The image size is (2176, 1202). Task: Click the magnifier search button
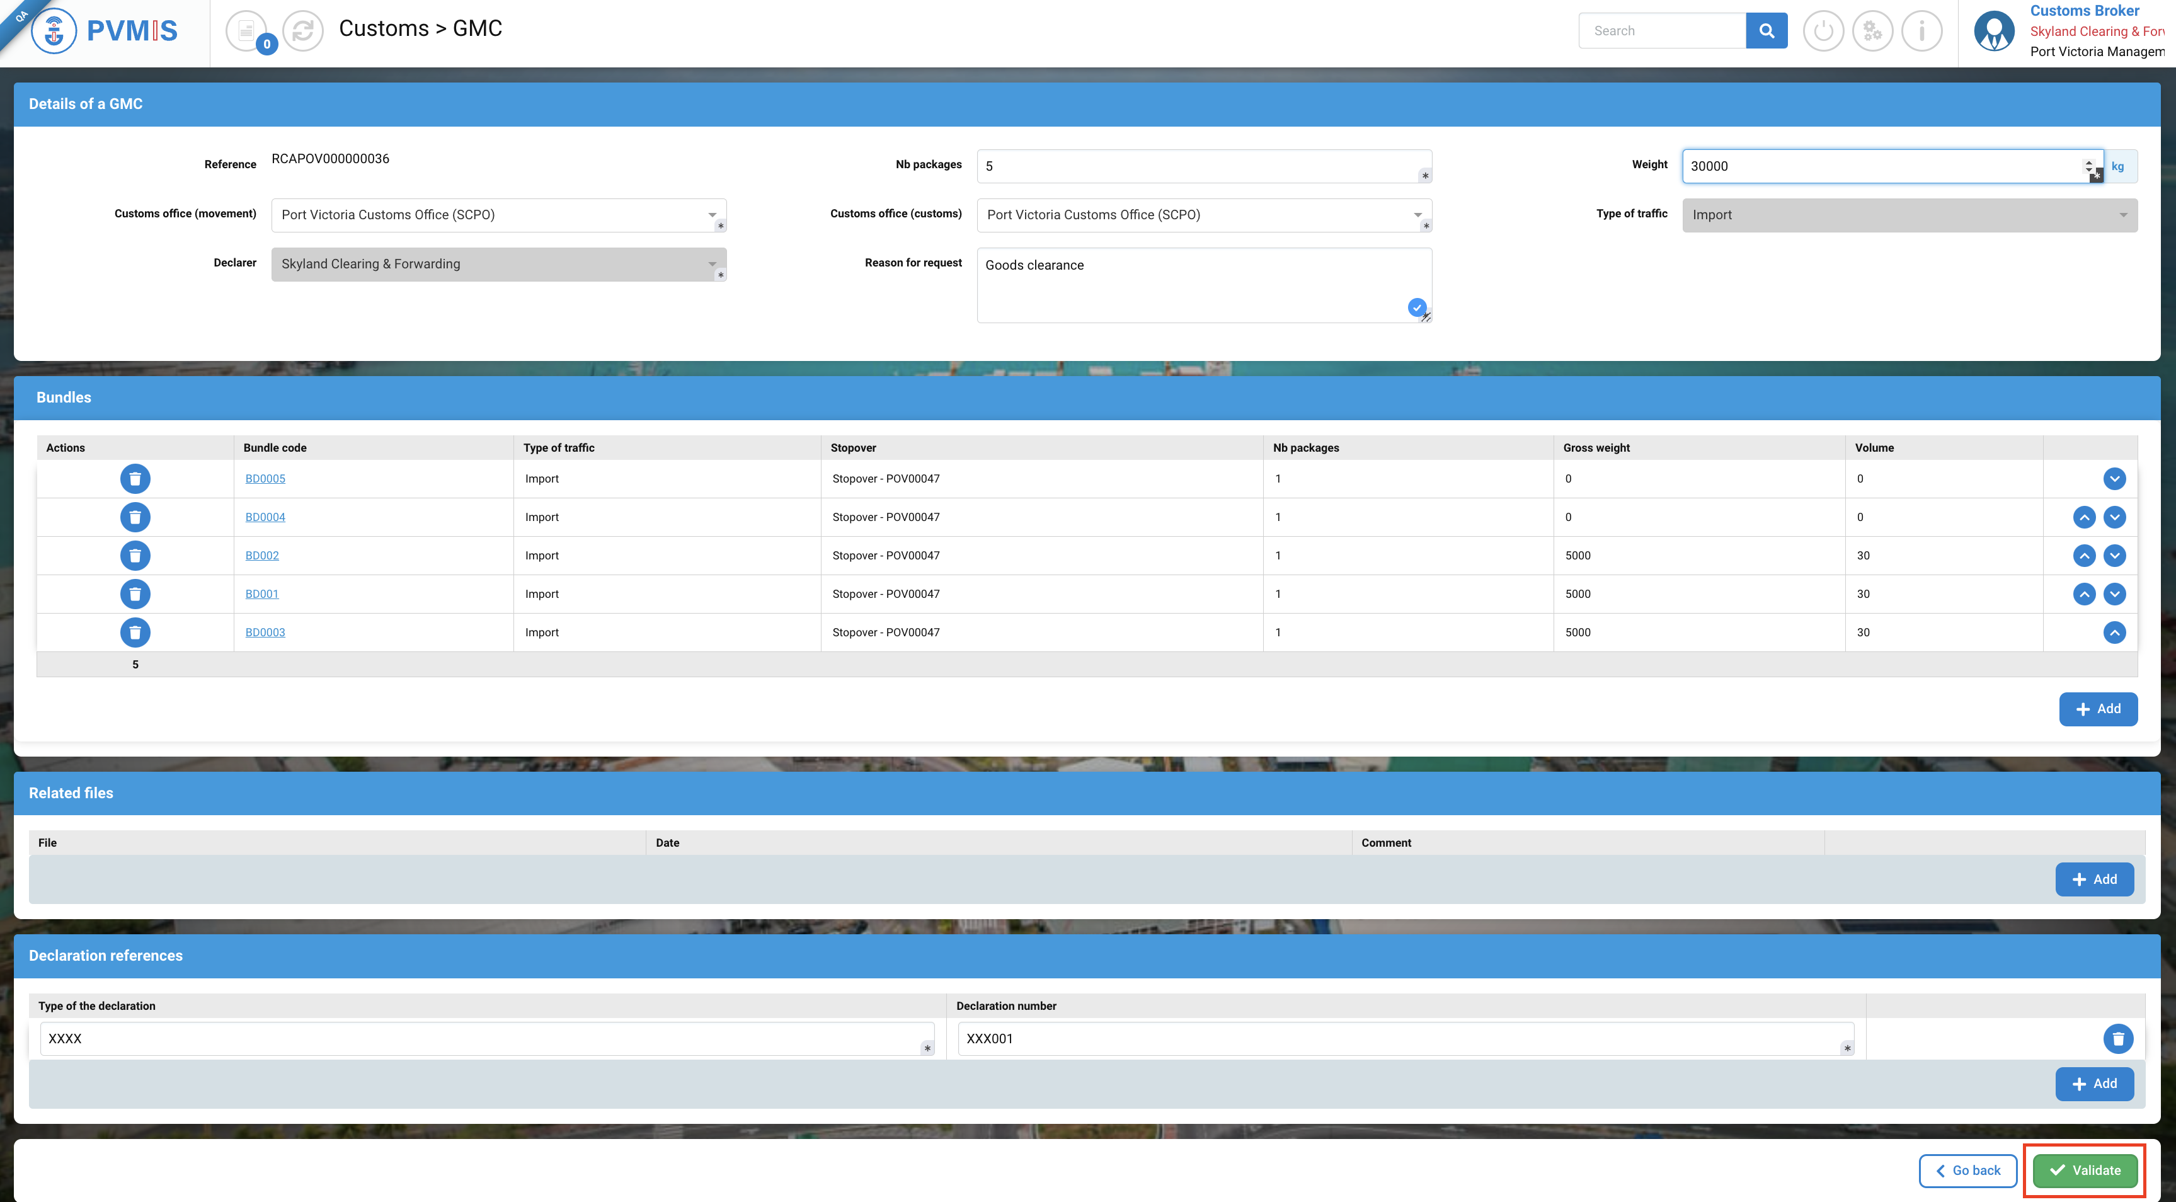1767,30
